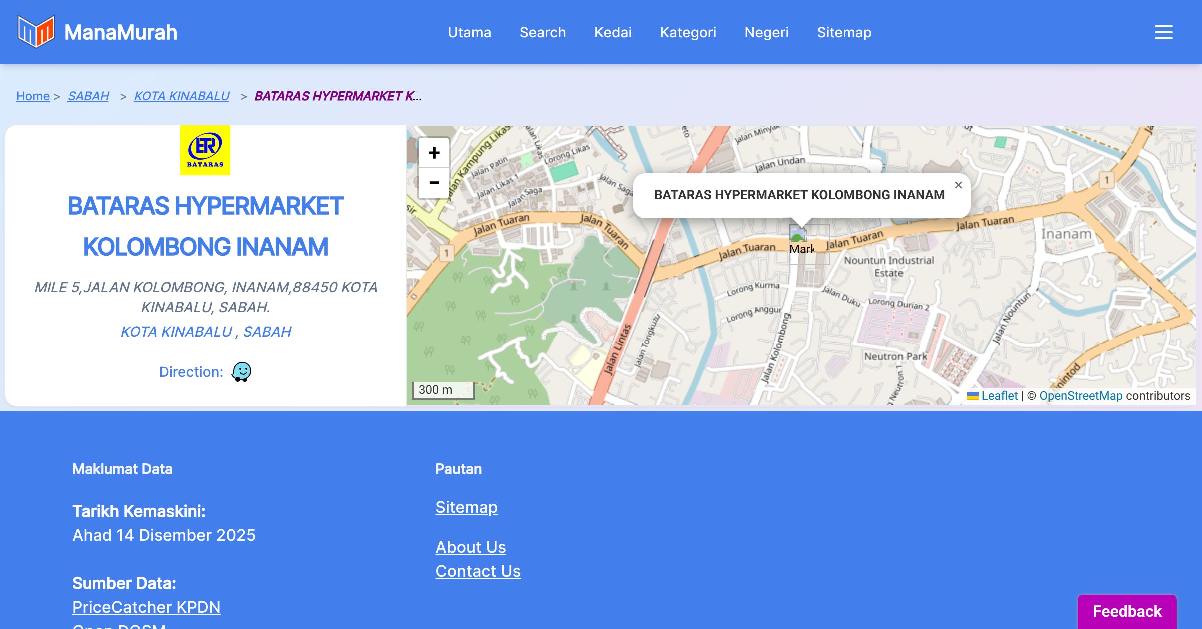Image resolution: width=1202 pixels, height=629 pixels.
Task: Open the Kategori nav item
Action: 688,32
